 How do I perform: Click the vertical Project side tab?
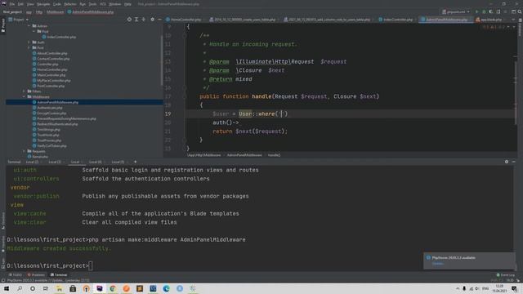click(x=3, y=25)
